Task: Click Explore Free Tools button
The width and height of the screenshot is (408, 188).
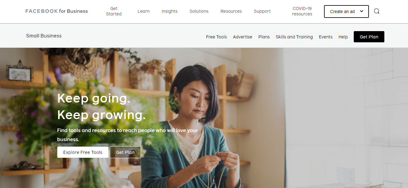Action: [x=83, y=152]
